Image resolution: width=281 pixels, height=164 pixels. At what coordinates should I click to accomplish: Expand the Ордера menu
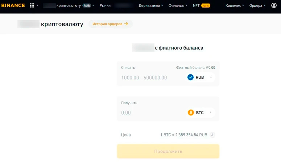tap(257, 5)
